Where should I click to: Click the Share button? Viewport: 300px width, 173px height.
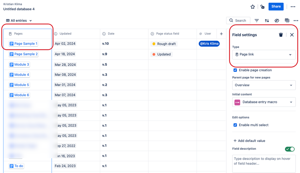click(276, 6)
